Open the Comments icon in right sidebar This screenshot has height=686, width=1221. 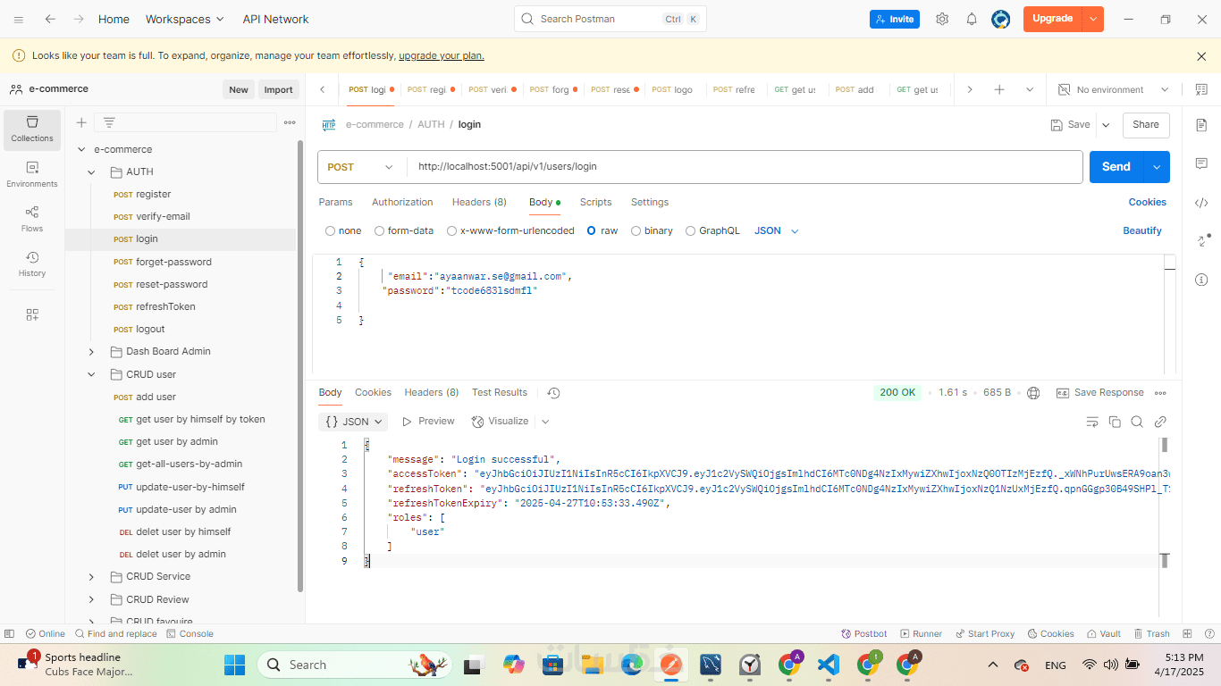point(1201,163)
